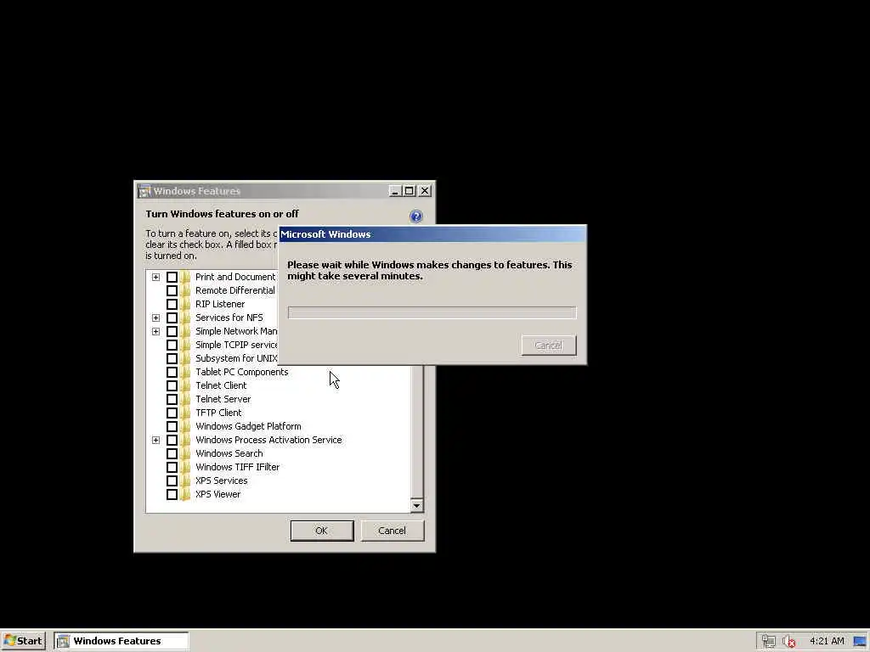
Task: Click folder icon beside TFTP Client
Action: click(185, 413)
